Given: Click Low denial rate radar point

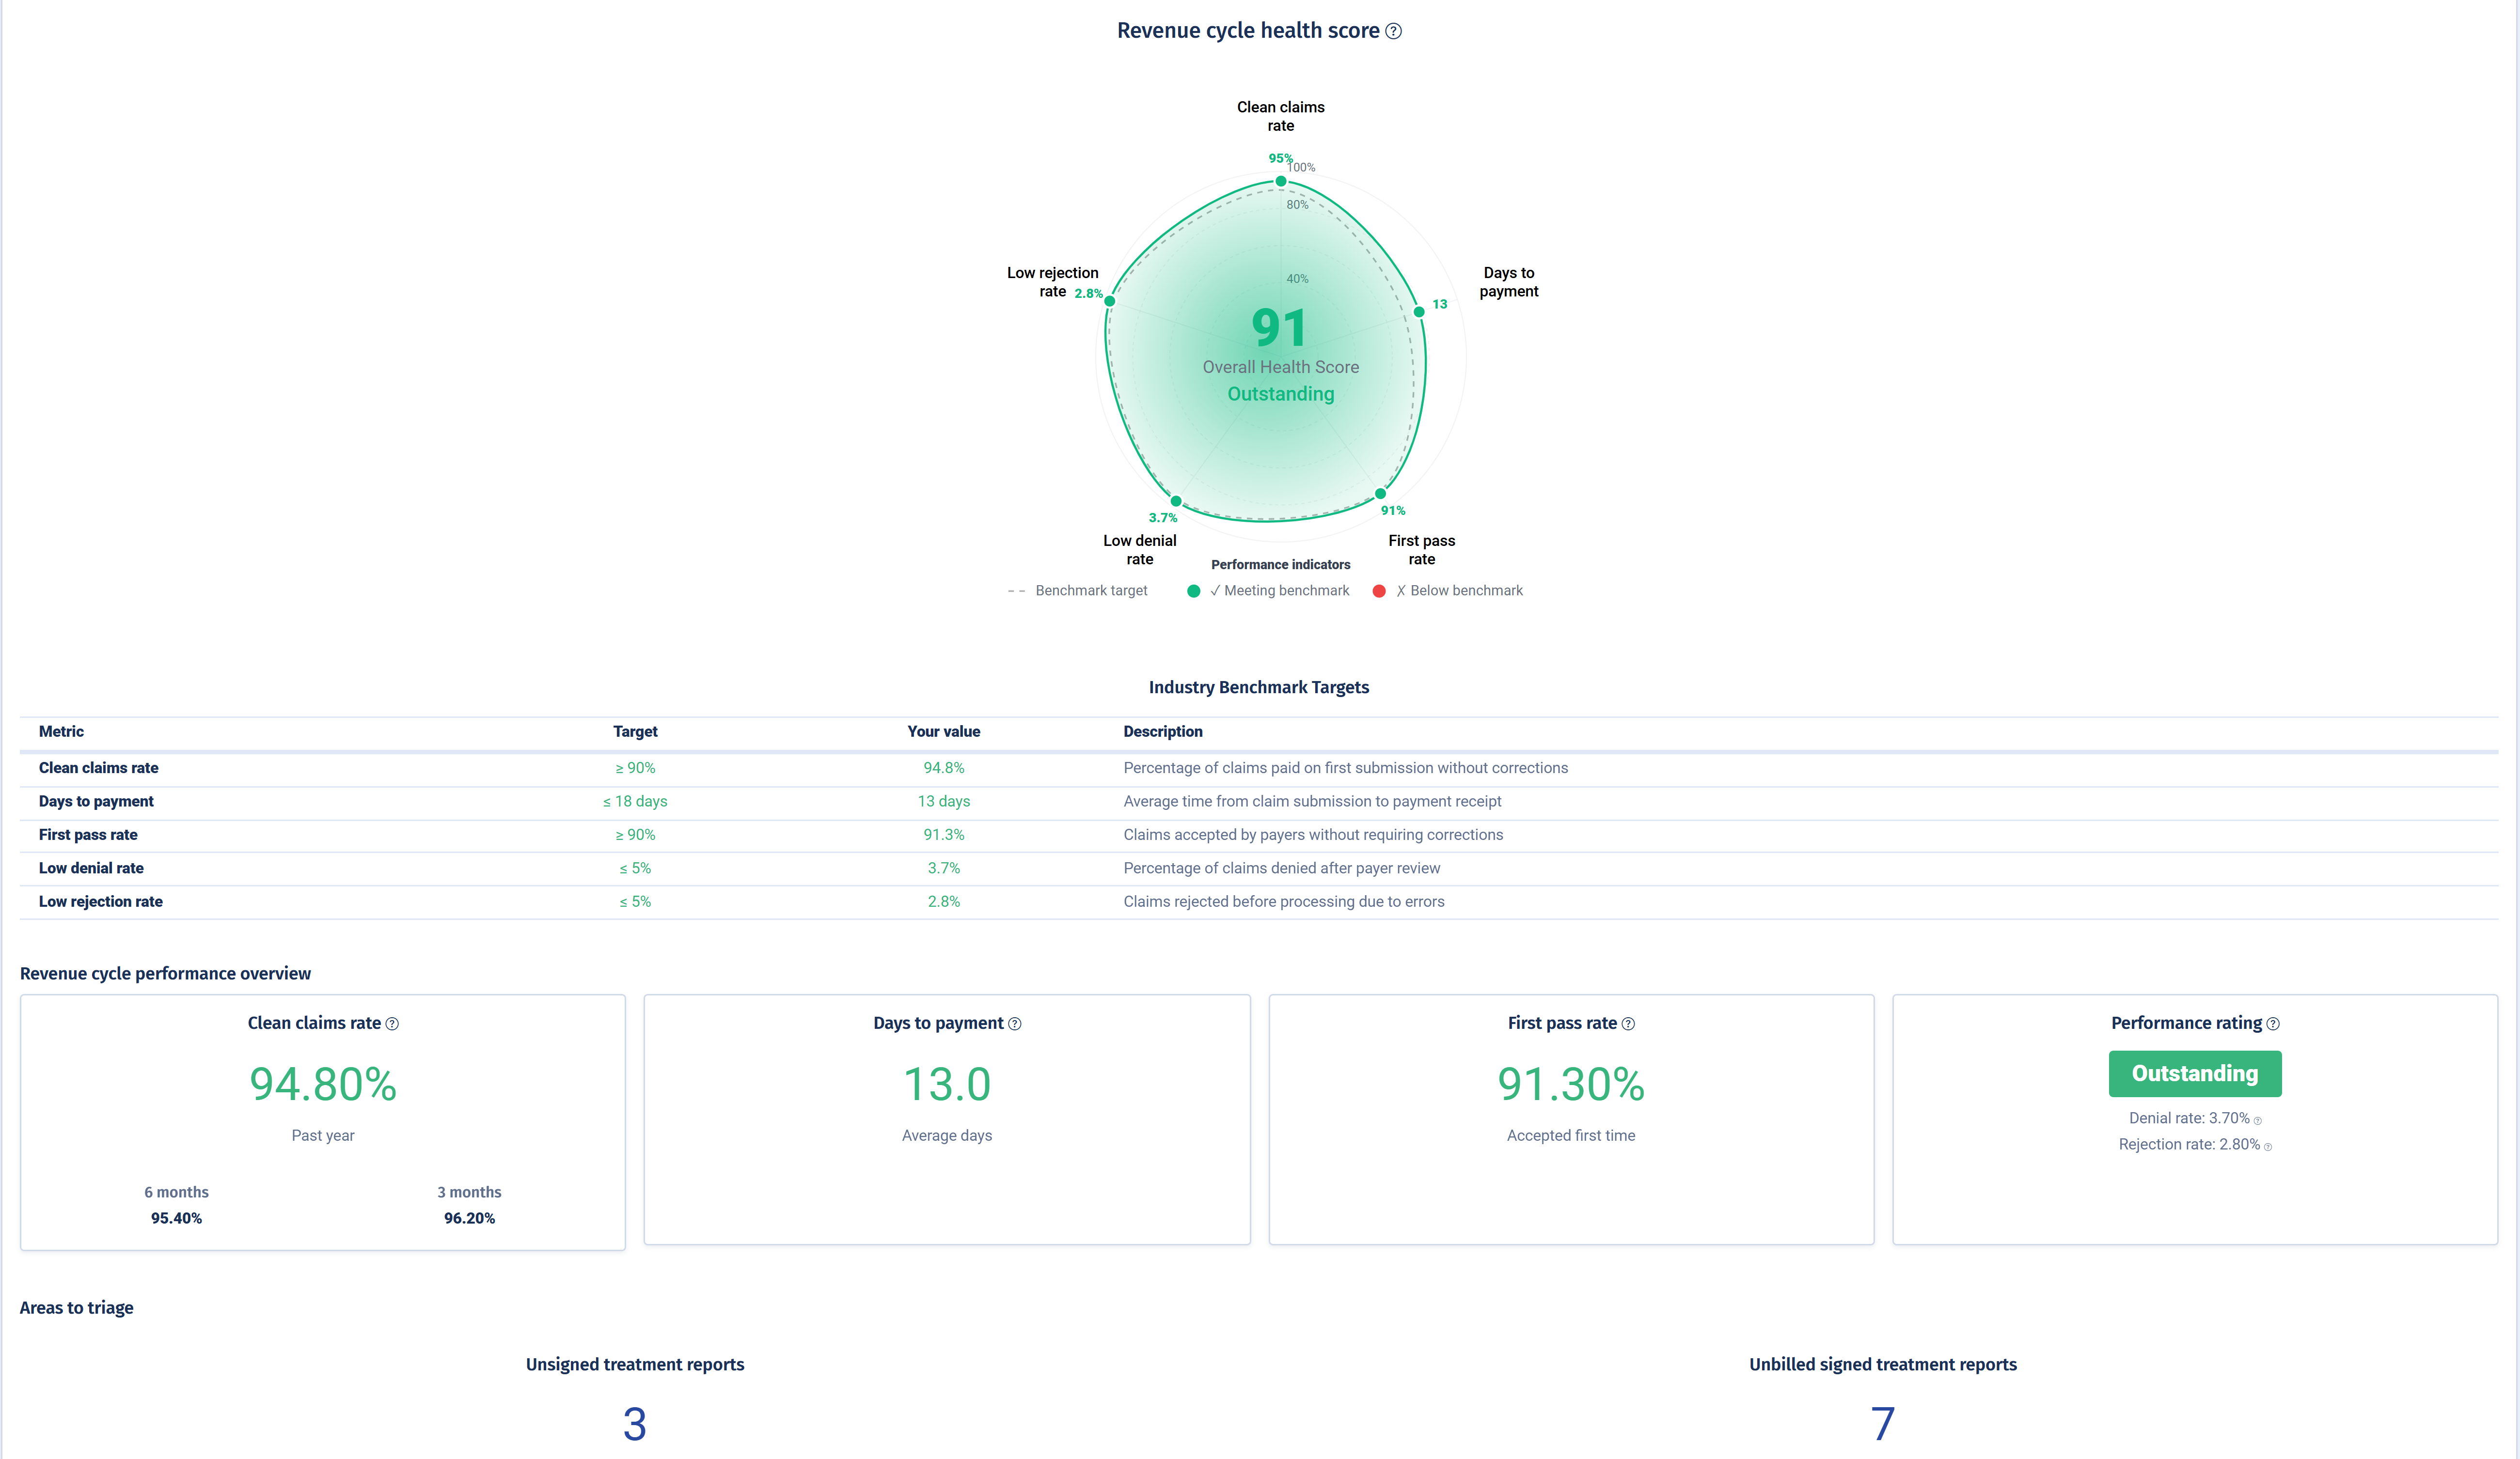Looking at the screenshot, I should coord(1176,501).
